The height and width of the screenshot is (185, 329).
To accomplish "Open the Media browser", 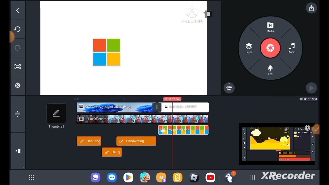I will click(270, 27).
